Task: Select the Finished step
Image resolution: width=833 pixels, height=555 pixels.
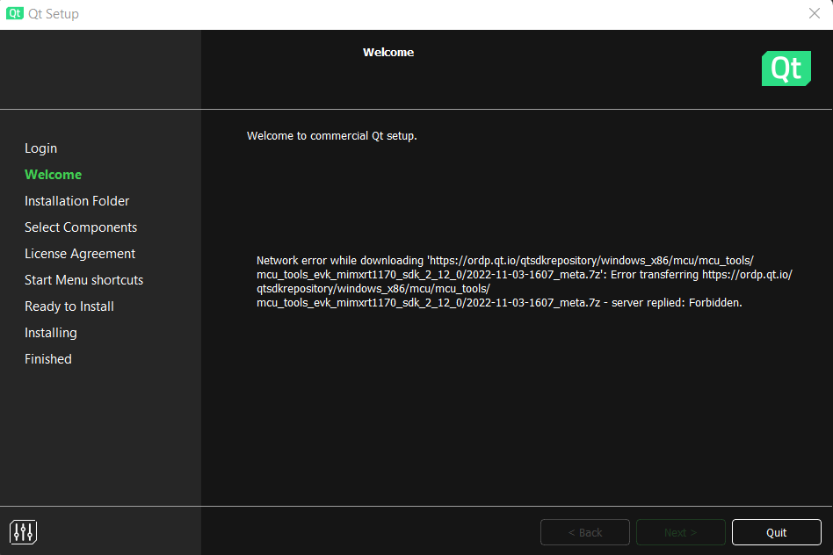Action: point(48,359)
